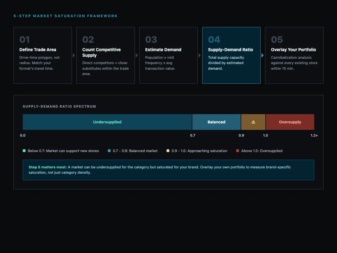Click the 1.2+ scale label
The width and height of the screenshot is (337, 253).
coord(314,135)
